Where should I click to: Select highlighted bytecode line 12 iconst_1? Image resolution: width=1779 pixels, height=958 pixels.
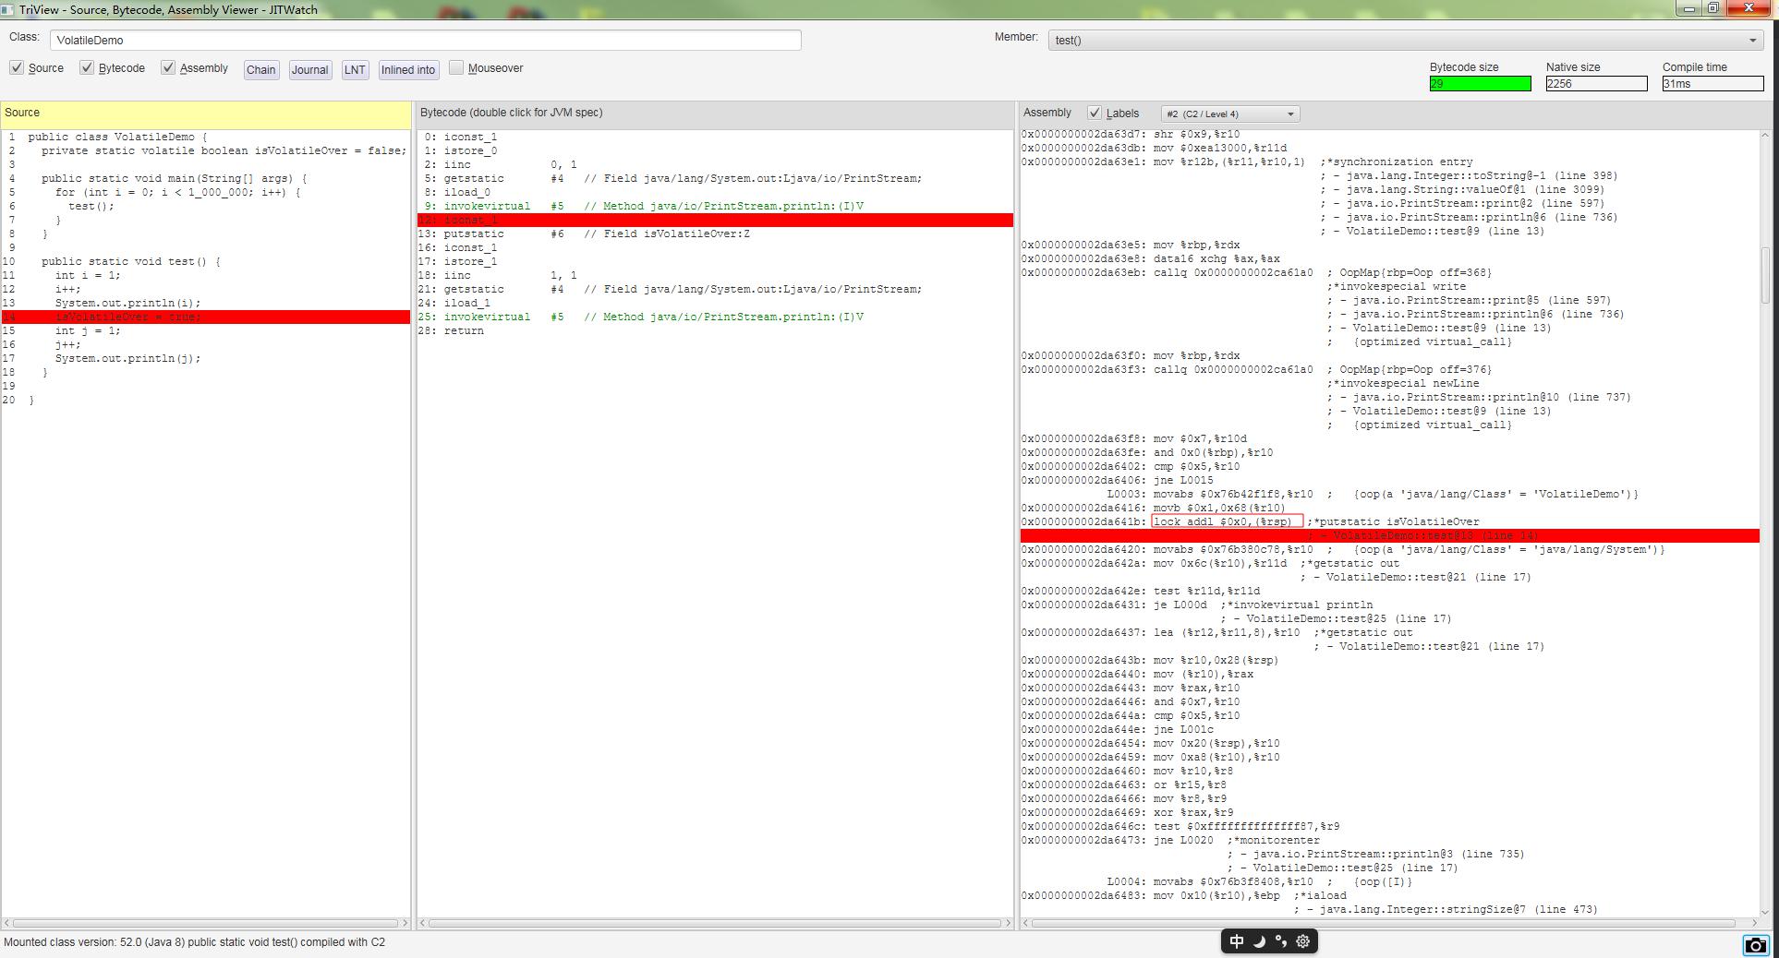[x=715, y=220]
